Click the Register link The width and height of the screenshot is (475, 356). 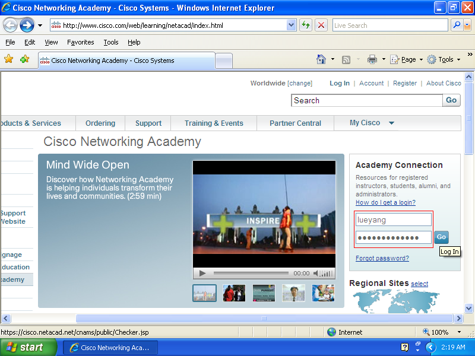(405, 83)
